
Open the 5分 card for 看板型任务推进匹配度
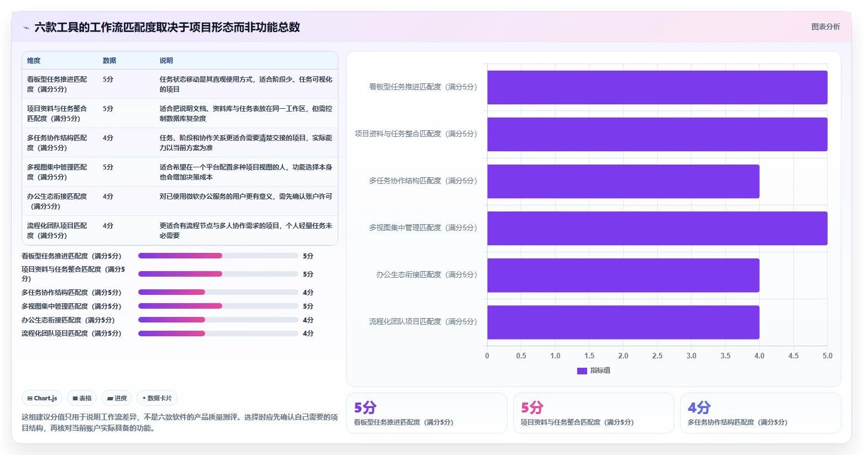(x=427, y=413)
